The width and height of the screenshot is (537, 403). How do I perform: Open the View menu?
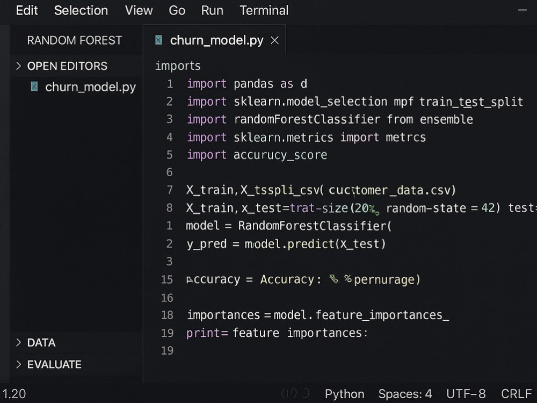click(139, 10)
